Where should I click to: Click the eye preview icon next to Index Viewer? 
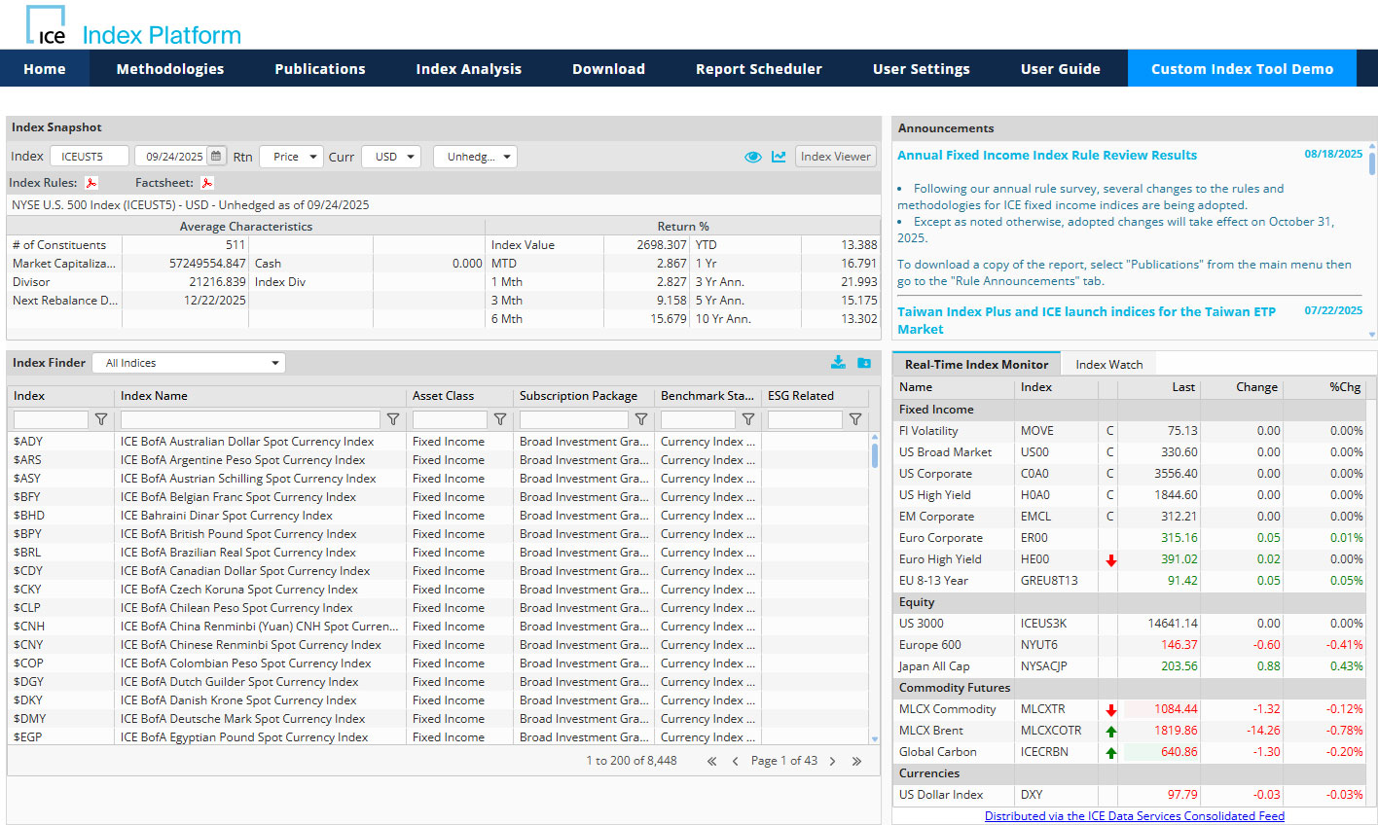point(753,157)
